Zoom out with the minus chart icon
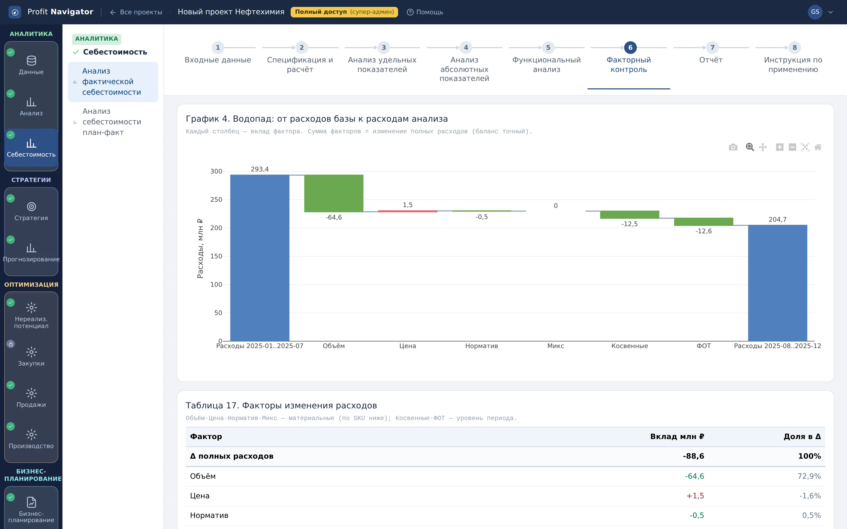The width and height of the screenshot is (847, 529). 792,147
